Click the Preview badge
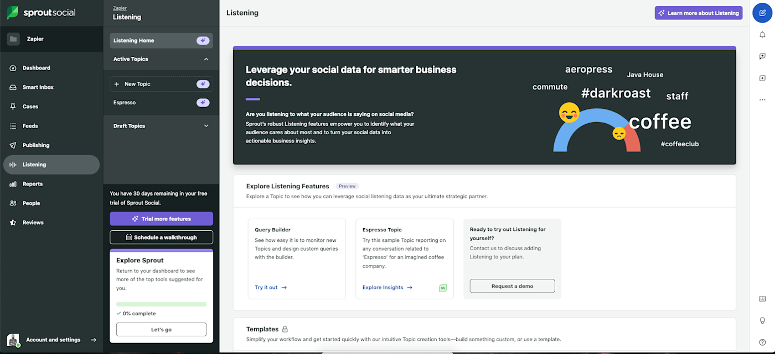This screenshot has width=775, height=354. click(x=347, y=186)
